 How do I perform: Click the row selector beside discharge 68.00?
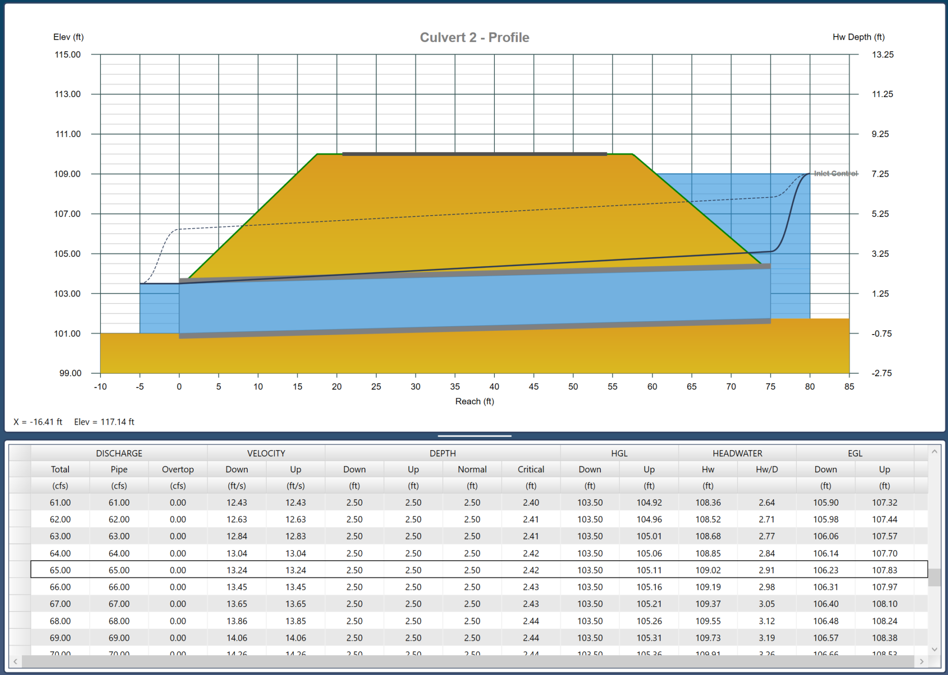pos(20,621)
